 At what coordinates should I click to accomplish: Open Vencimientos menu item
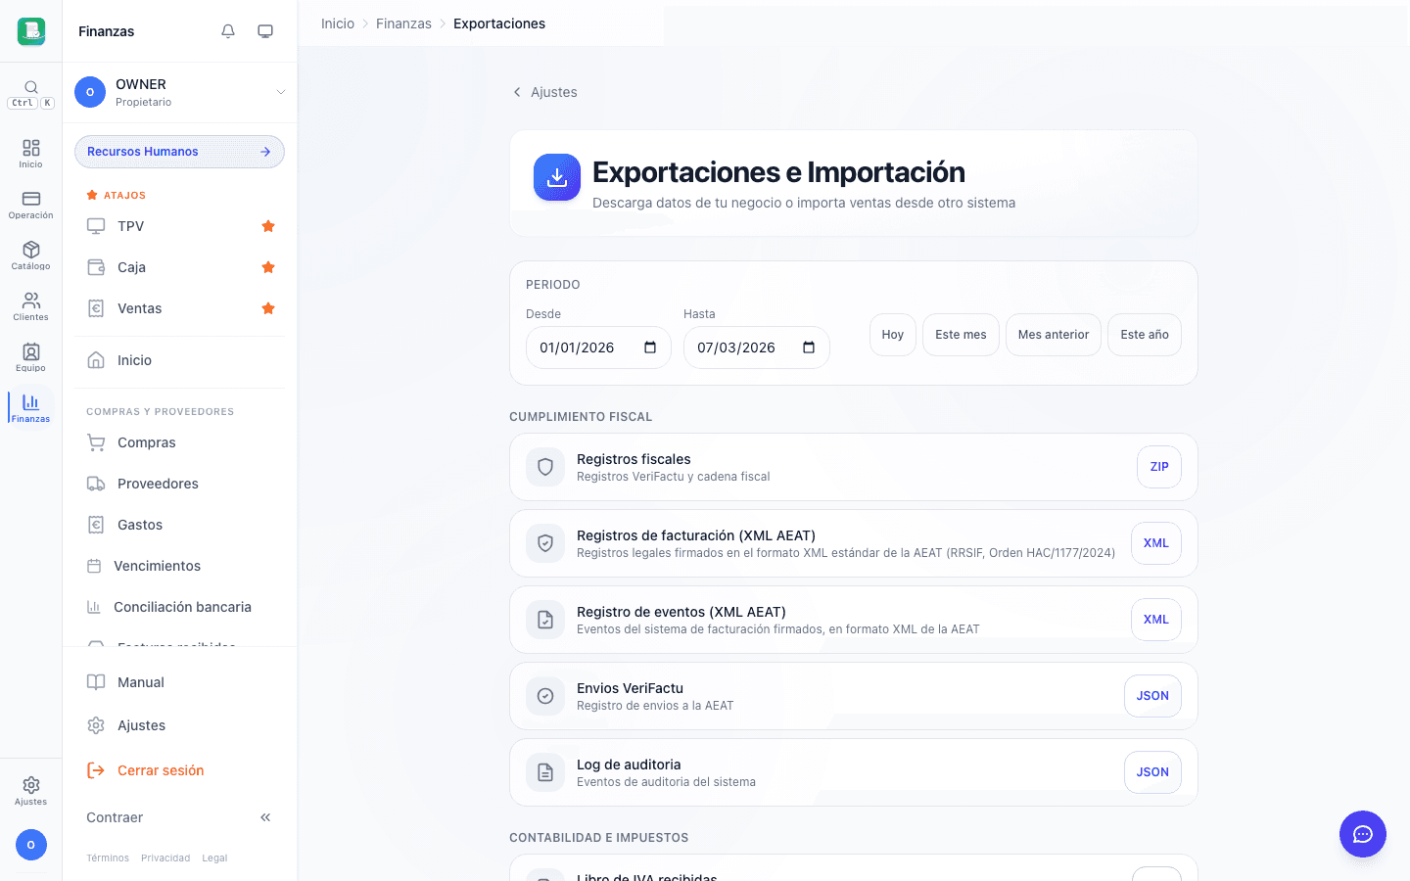click(179, 566)
